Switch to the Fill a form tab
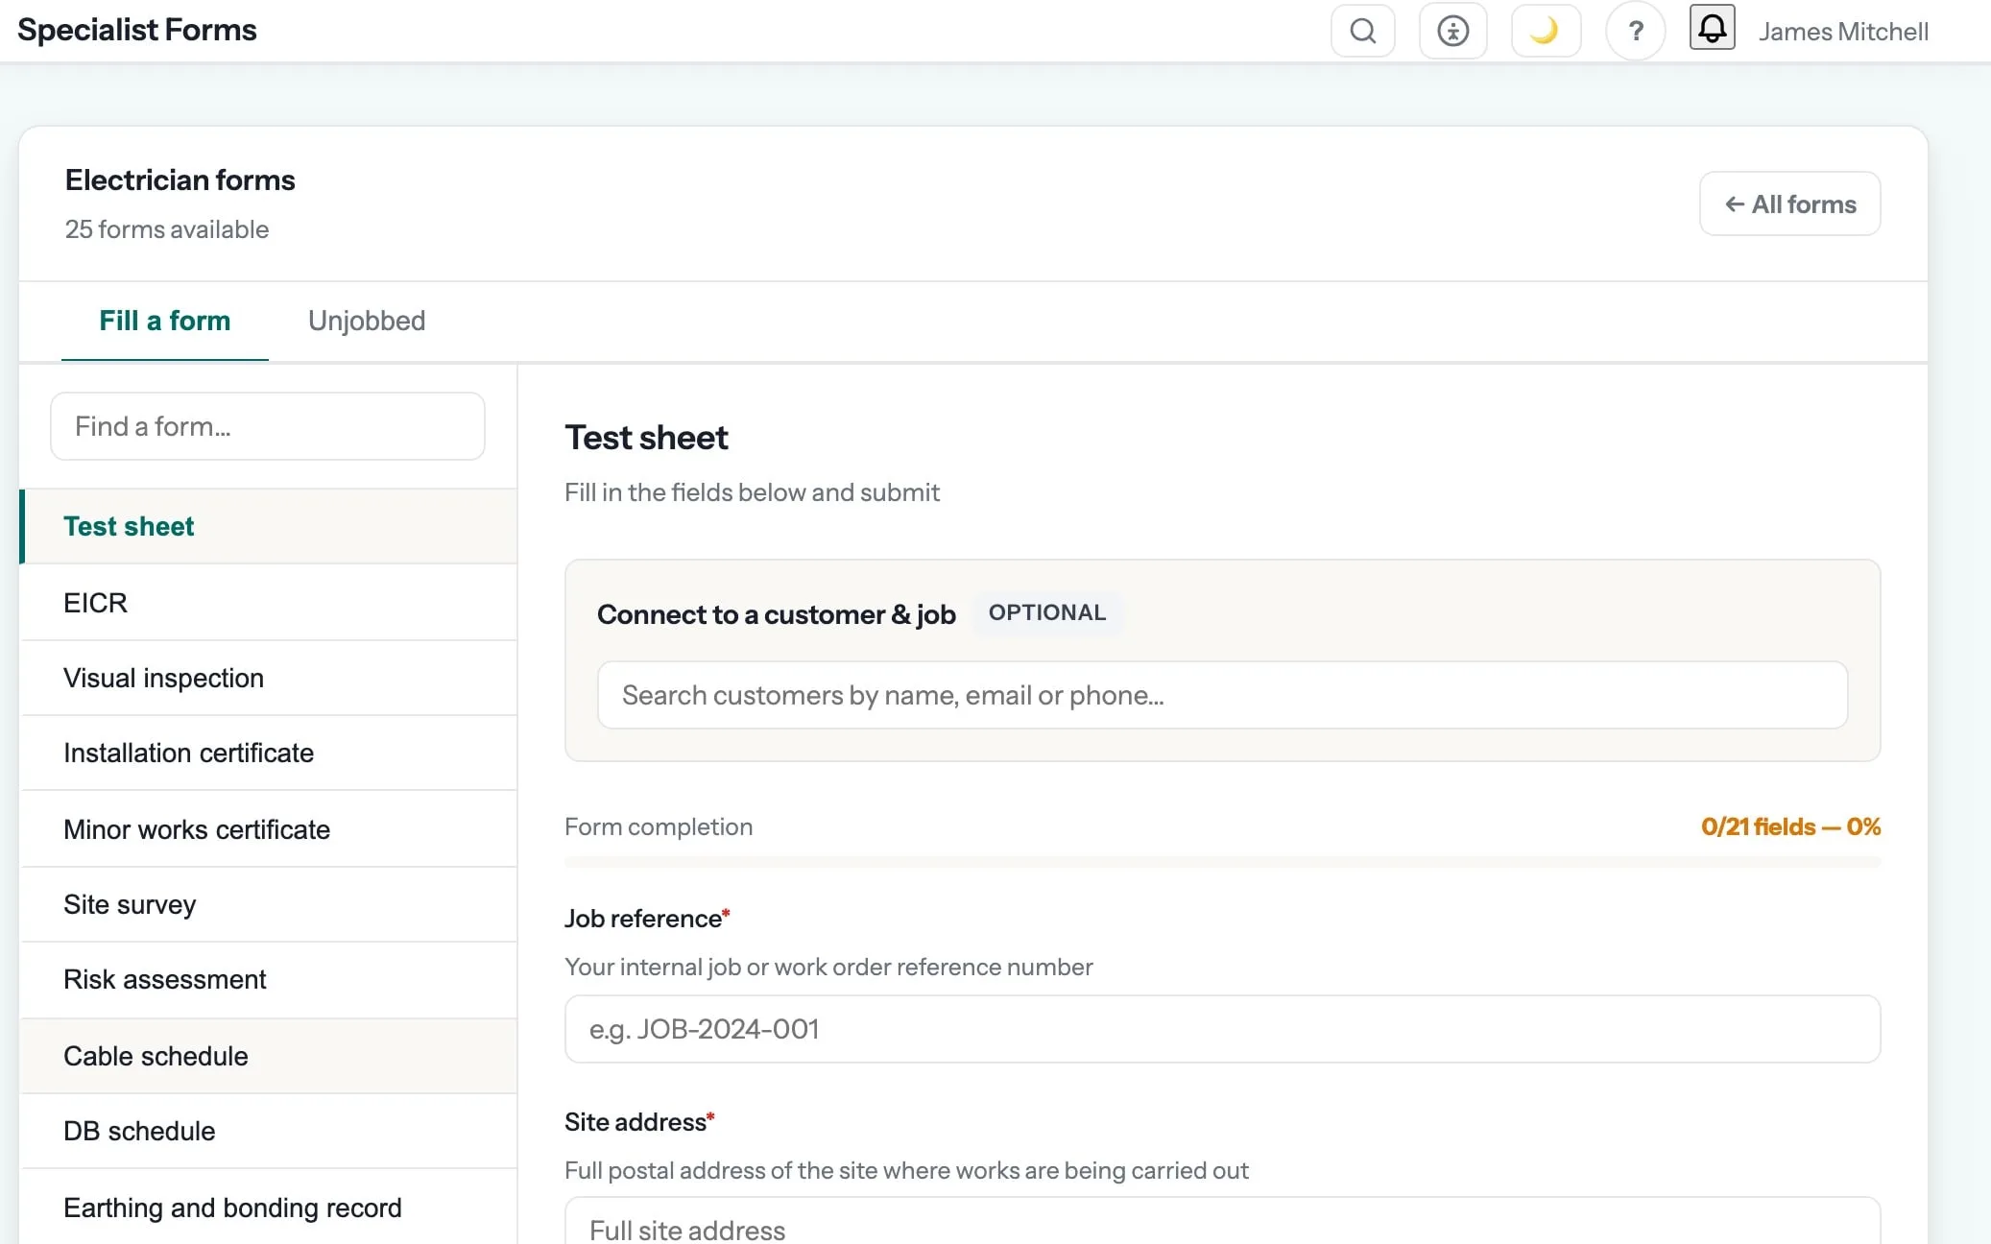This screenshot has height=1244, width=1991. click(165, 321)
